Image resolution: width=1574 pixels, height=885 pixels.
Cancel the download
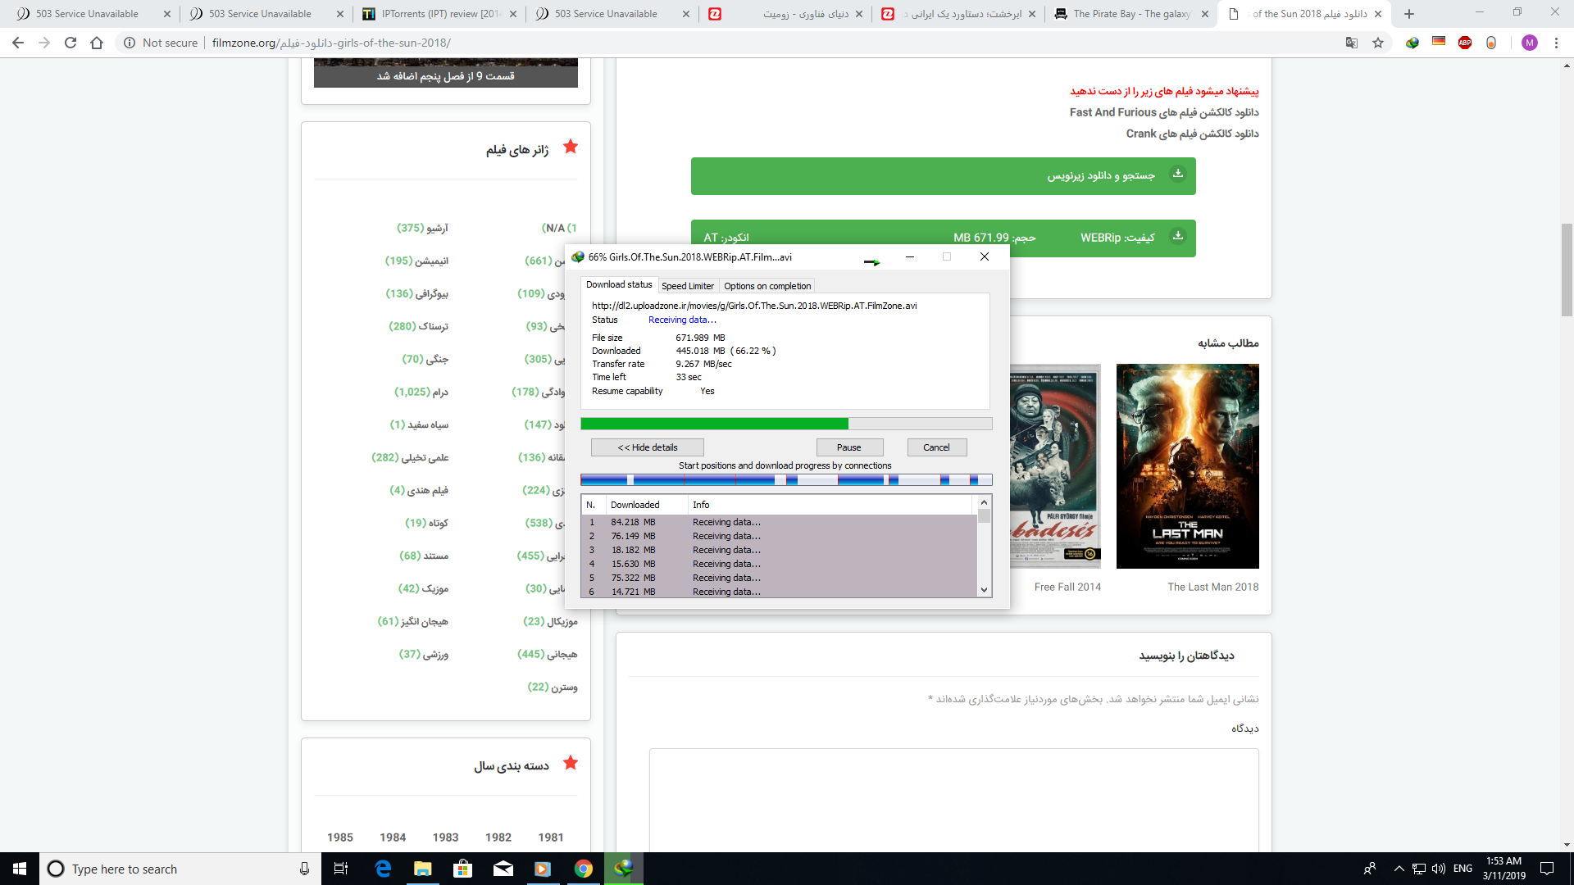(936, 447)
